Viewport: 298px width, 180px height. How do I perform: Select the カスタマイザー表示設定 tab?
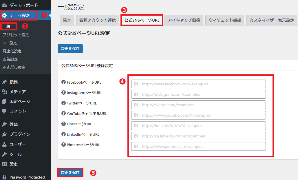point(271,20)
